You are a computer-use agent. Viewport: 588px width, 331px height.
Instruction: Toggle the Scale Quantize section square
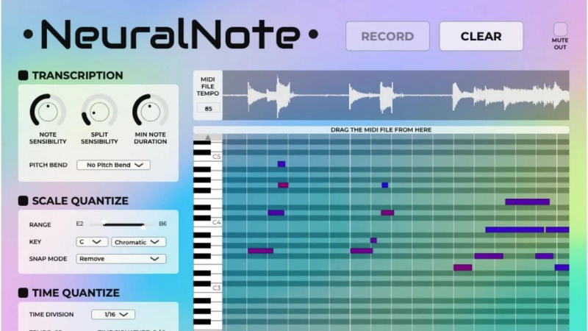click(24, 201)
